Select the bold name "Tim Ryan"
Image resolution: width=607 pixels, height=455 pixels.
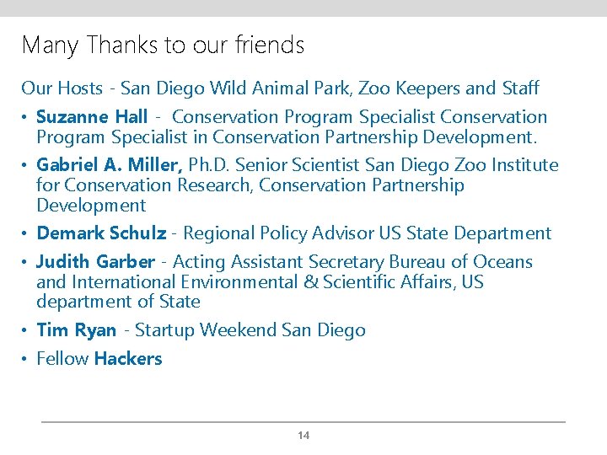click(76, 330)
